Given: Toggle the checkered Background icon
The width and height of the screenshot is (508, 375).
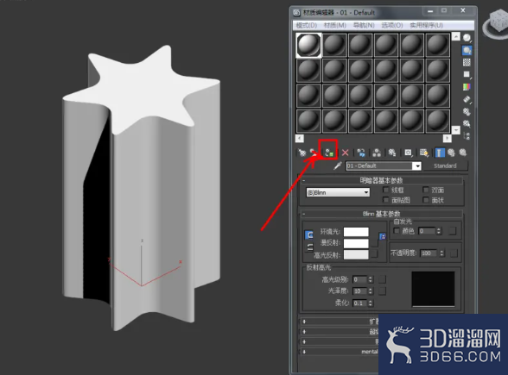Looking at the screenshot, I should click(x=467, y=62).
